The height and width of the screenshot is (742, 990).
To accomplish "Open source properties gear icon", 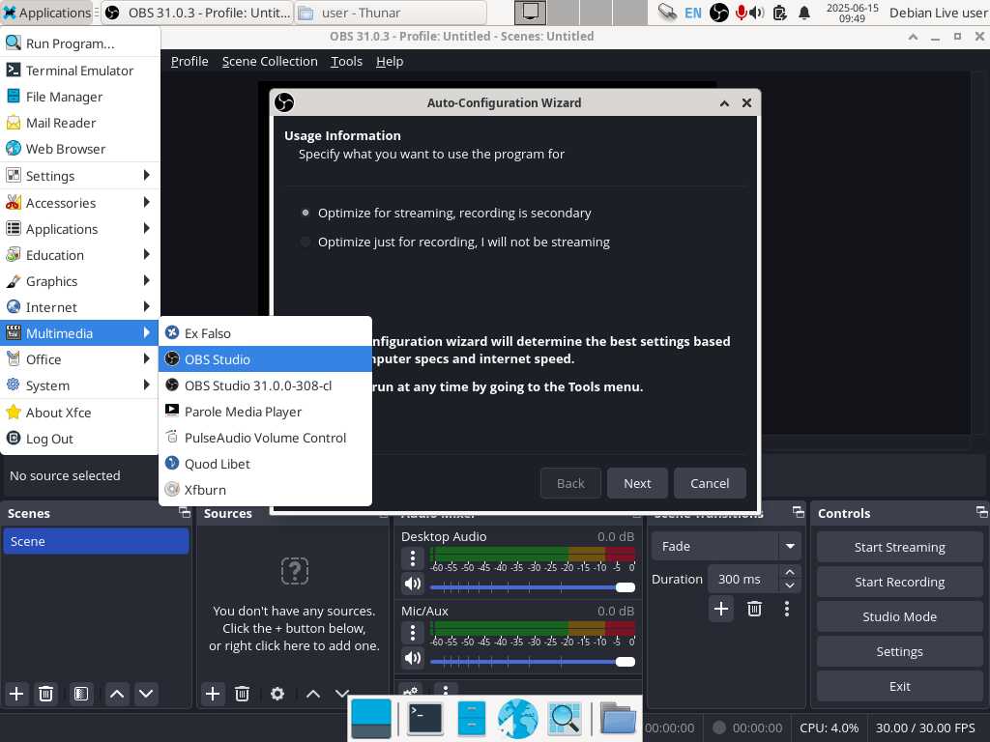I will point(277,694).
